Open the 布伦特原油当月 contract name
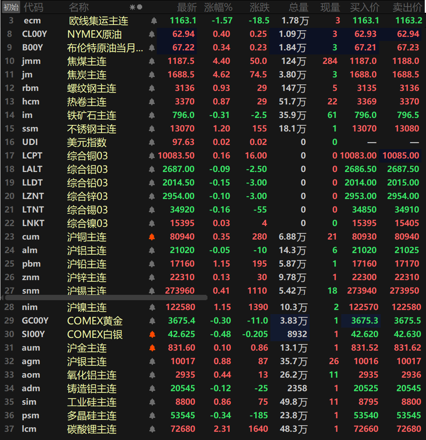Image resolution: width=426 pixels, height=440 pixels. pos(105,48)
